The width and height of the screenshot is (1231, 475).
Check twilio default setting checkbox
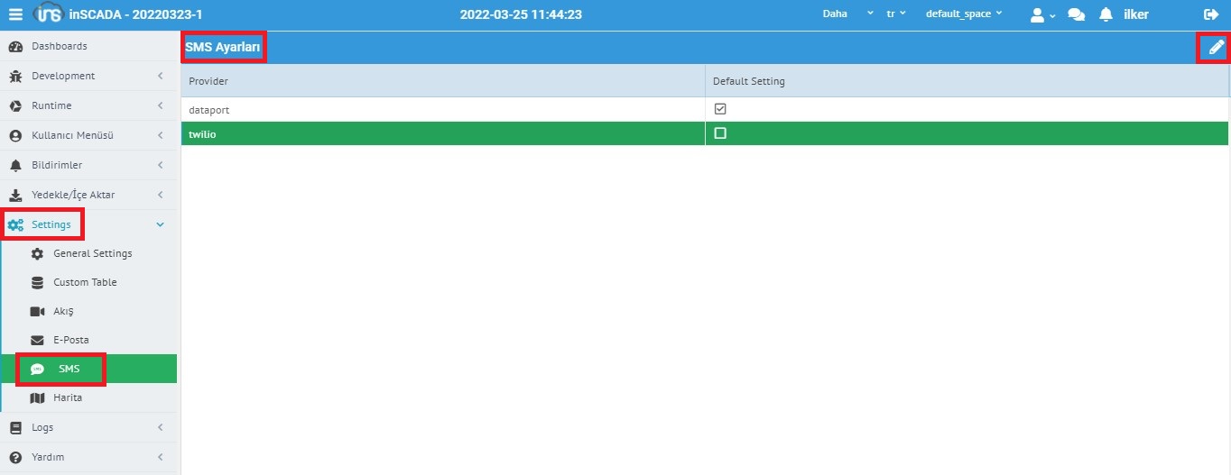720,133
